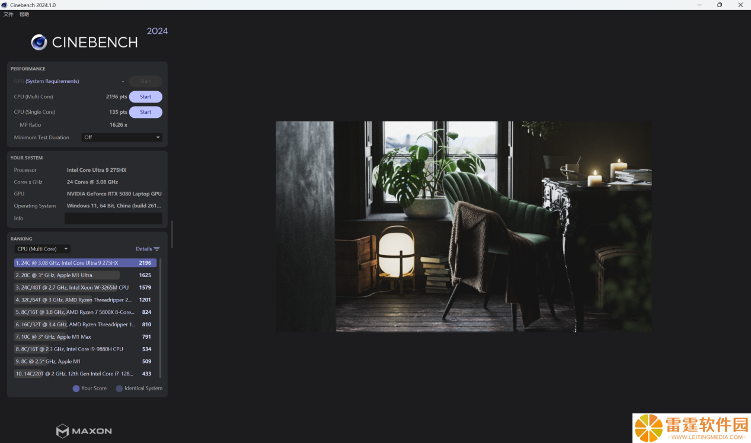Open the Minimum Test Duration dropdown
Image resolution: width=751 pixels, height=443 pixels.
(122, 137)
